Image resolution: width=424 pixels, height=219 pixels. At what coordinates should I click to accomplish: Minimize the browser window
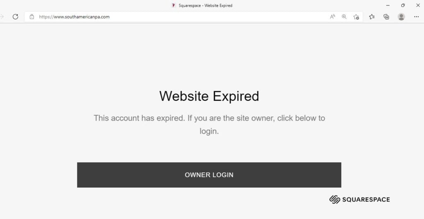[x=388, y=5]
